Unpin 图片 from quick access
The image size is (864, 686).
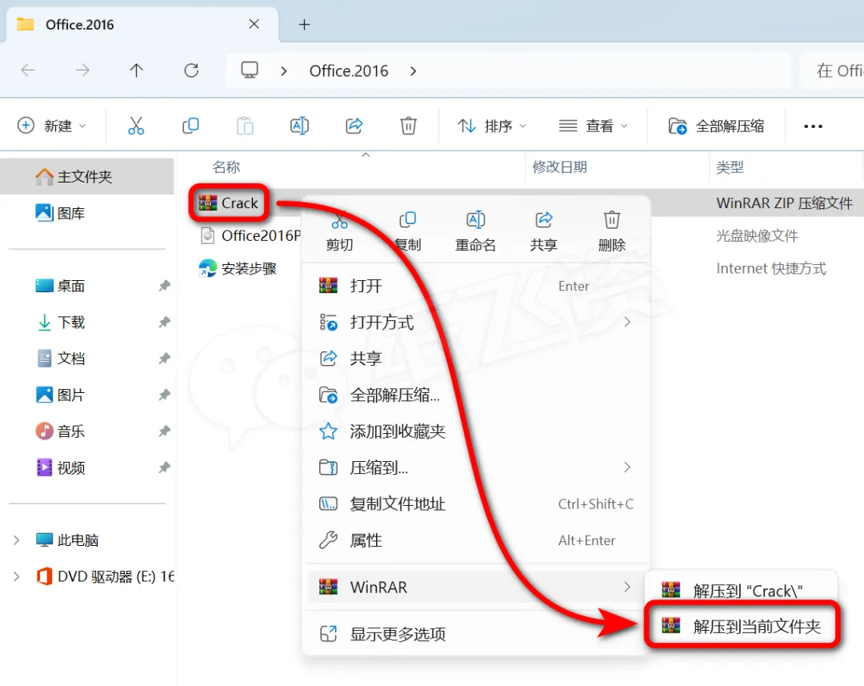[164, 395]
